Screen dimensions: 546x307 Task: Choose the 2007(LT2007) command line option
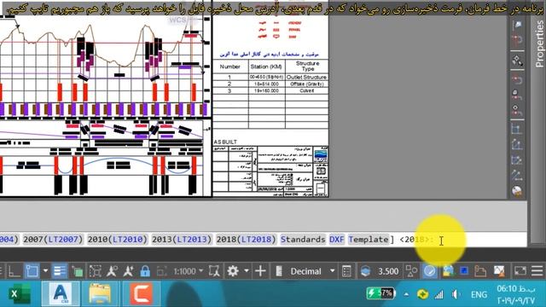click(x=53, y=240)
